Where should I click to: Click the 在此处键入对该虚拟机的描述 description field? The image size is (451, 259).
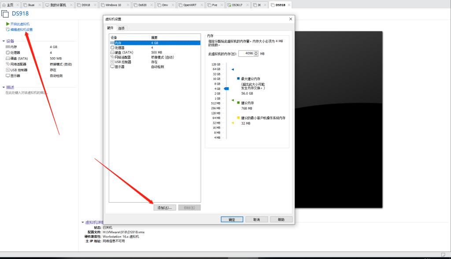point(26,92)
